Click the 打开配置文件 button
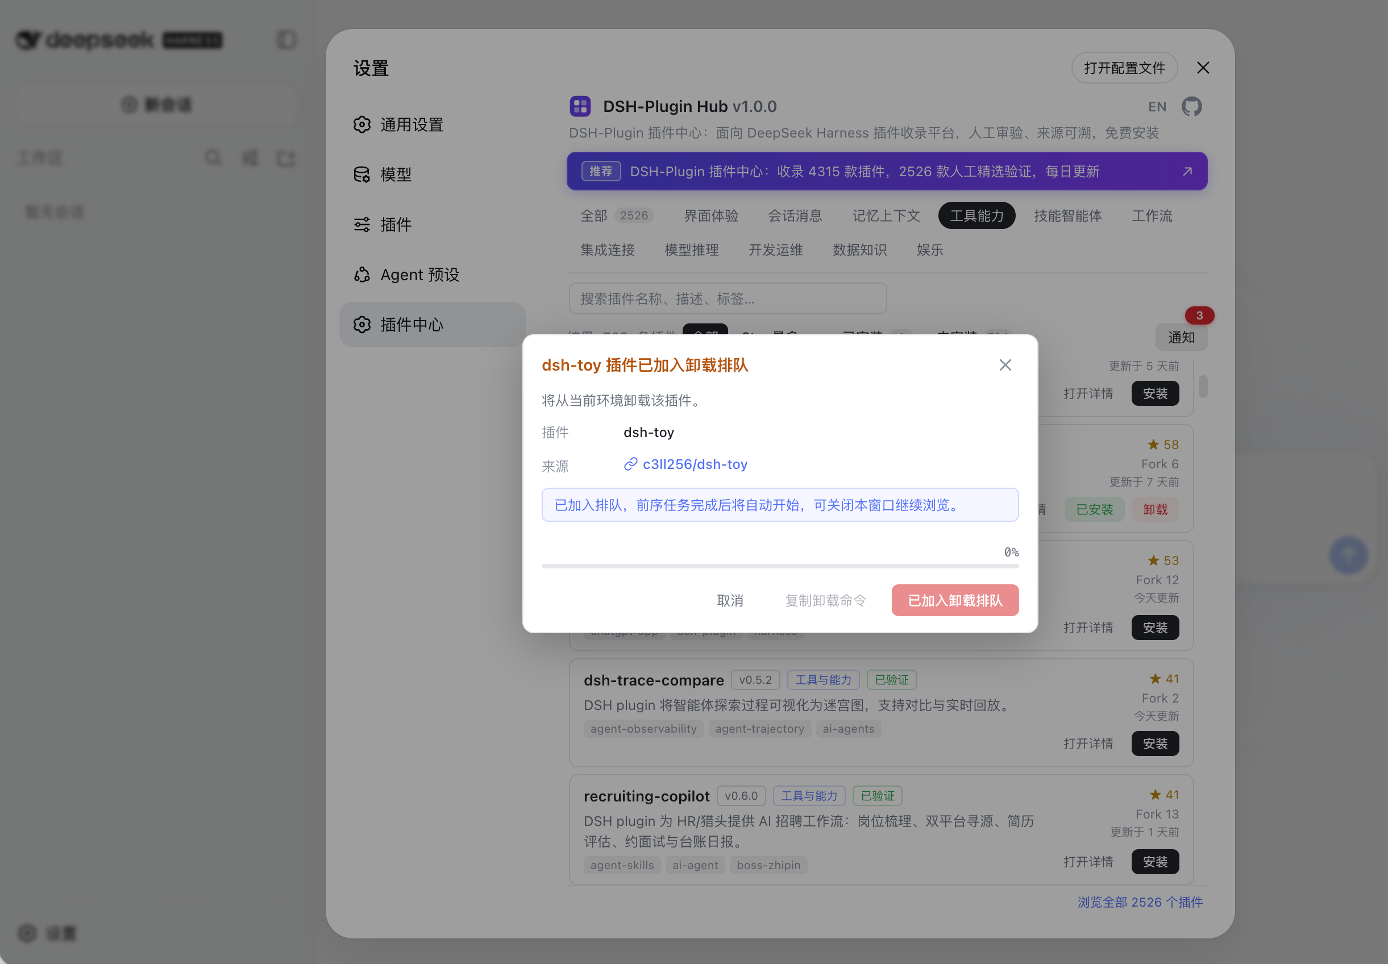The height and width of the screenshot is (964, 1388). tap(1124, 68)
